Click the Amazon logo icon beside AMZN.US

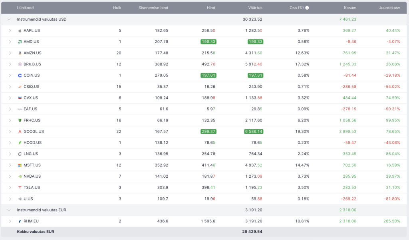coord(20,53)
